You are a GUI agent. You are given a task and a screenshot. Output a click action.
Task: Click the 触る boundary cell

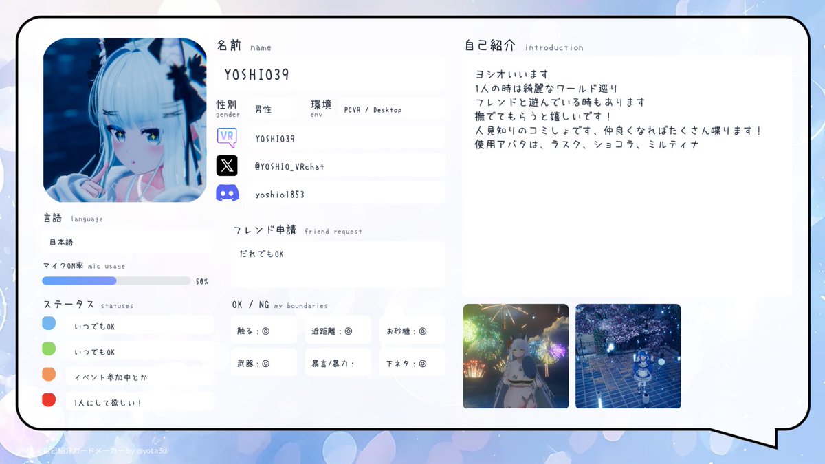point(264,330)
